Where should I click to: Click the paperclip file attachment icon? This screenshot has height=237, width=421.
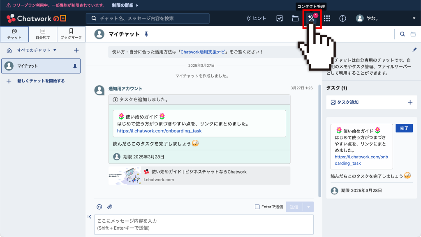tap(109, 207)
